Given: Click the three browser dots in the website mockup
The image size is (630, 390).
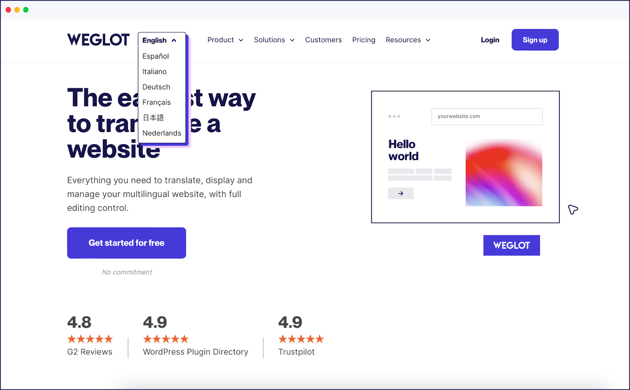Looking at the screenshot, I should [x=394, y=116].
